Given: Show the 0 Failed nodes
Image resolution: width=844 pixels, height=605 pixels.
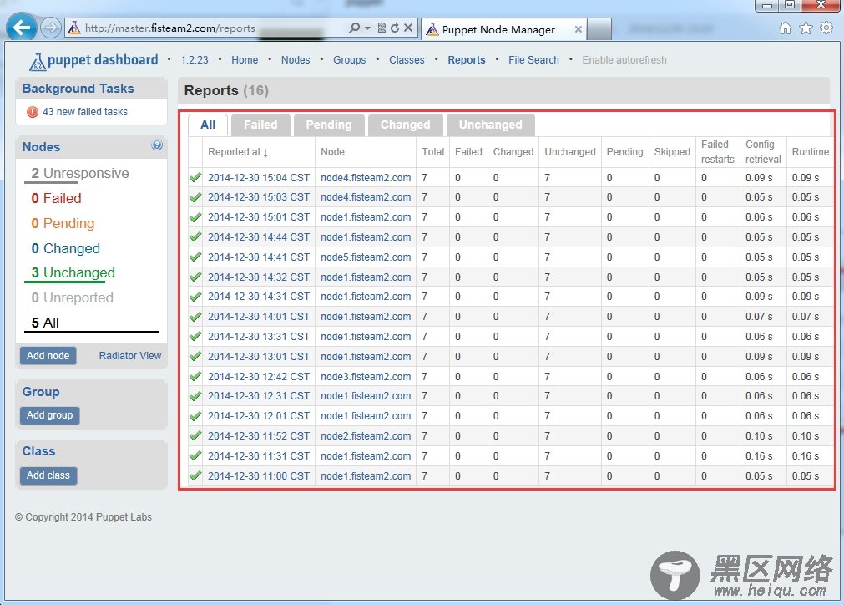Looking at the screenshot, I should point(57,198).
